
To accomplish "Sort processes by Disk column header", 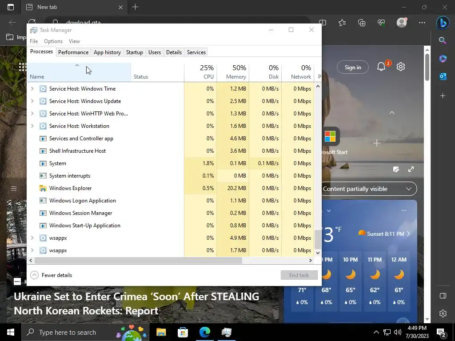I will [x=265, y=72].
